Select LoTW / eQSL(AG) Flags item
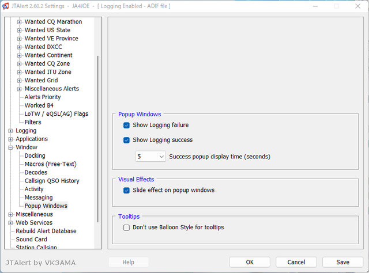 (57, 114)
